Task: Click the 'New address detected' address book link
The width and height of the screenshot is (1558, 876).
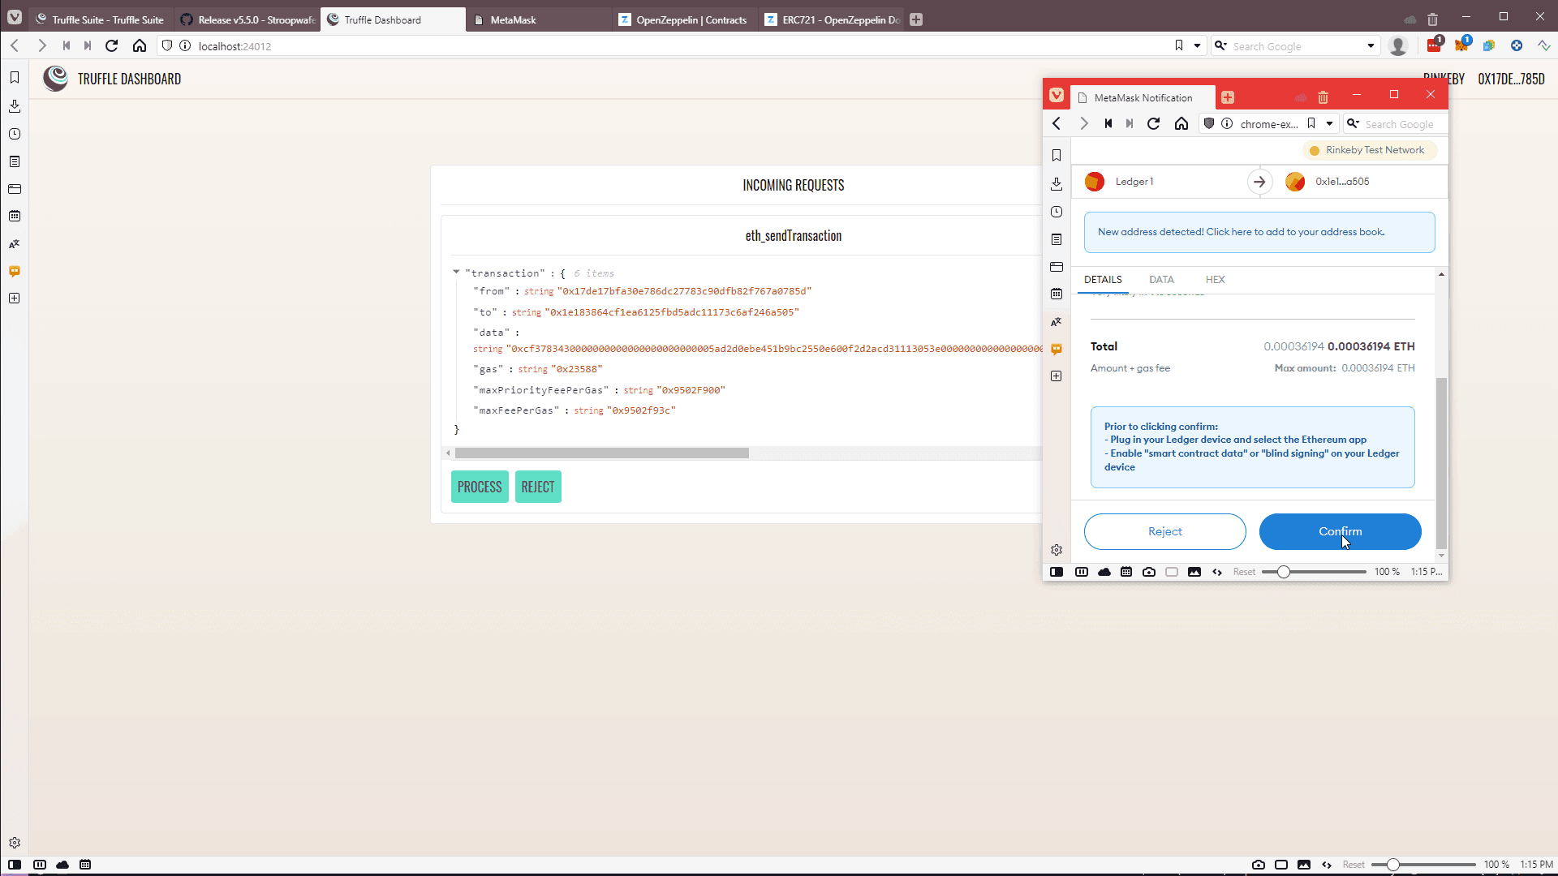Action: pos(1259,232)
